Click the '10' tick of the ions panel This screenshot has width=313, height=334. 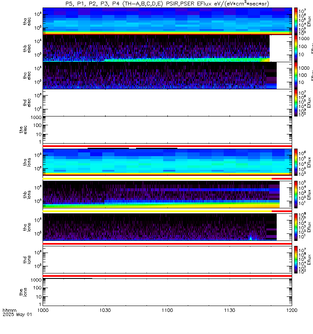(x=39, y=297)
